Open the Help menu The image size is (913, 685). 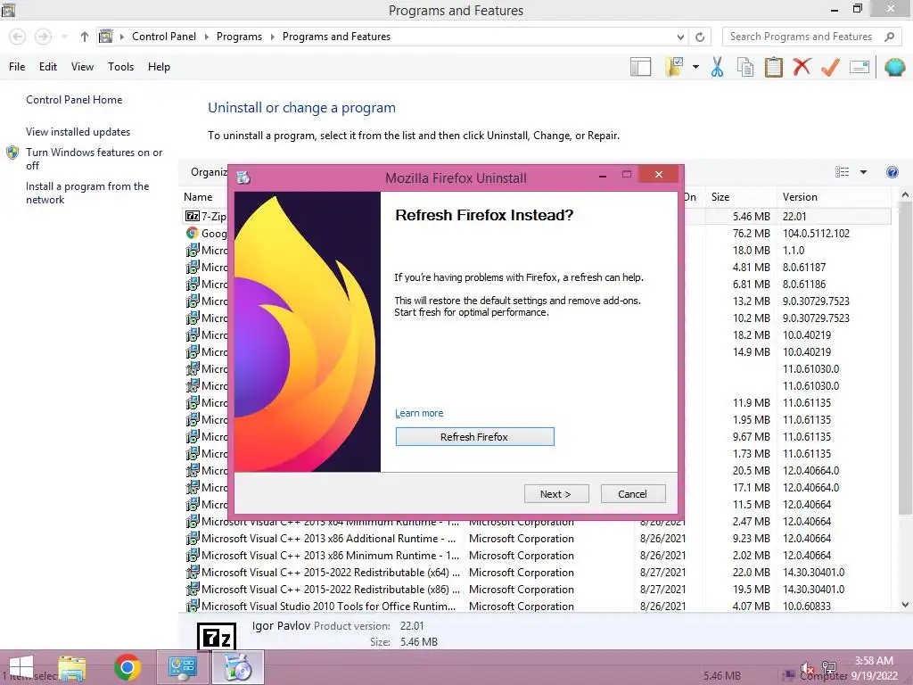coord(159,67)
